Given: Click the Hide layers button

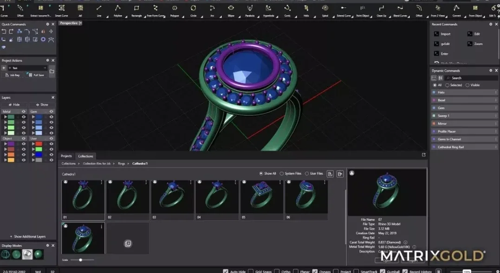Looking at the screenshot, I should point(14,105).
